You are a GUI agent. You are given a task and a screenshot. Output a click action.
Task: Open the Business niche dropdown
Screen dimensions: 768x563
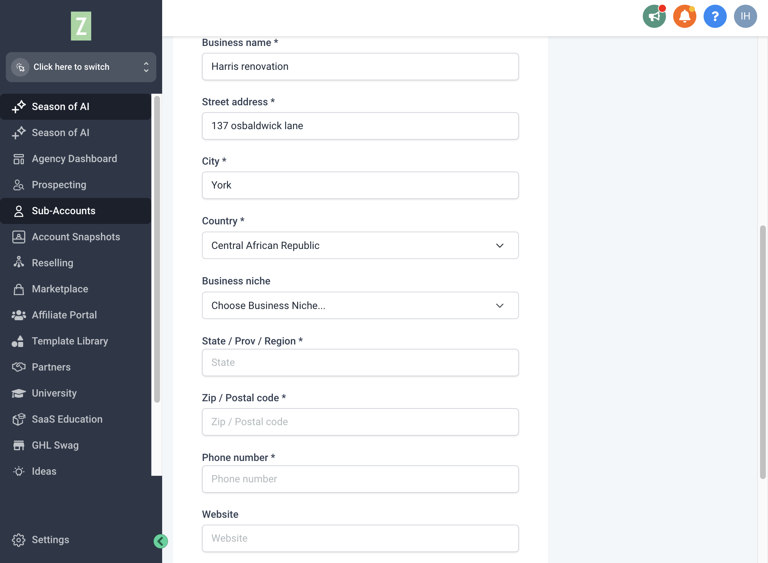(x=360, y=305)
